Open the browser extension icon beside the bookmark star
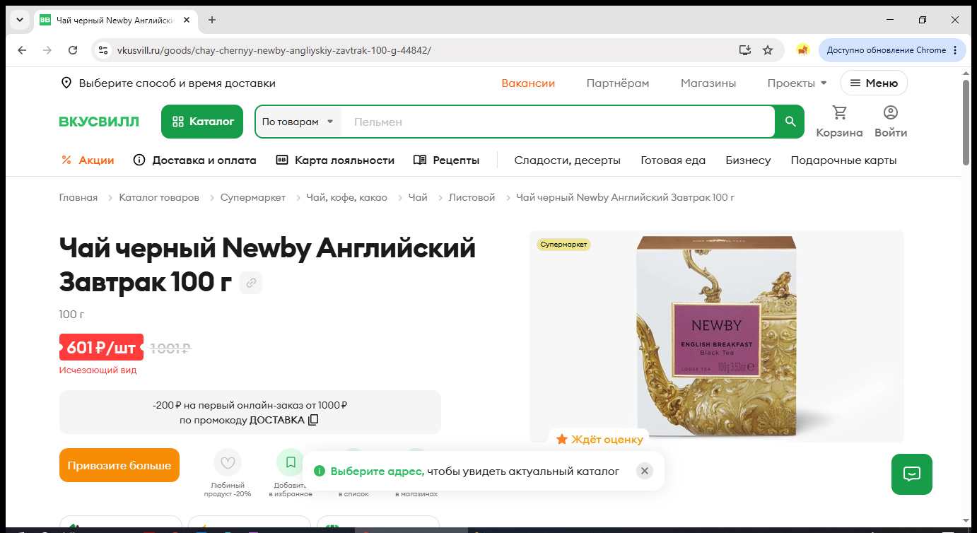Viewport: 977px width, 533px height. coord(802,50)
